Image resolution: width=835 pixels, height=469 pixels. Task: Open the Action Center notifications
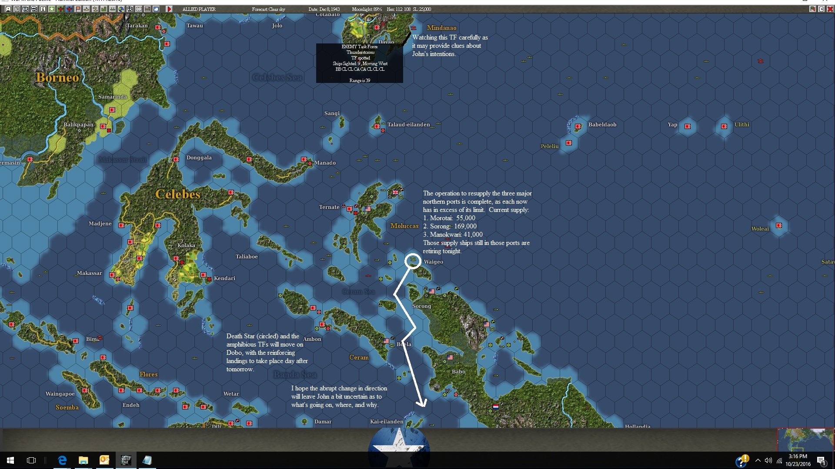[821, 460]
